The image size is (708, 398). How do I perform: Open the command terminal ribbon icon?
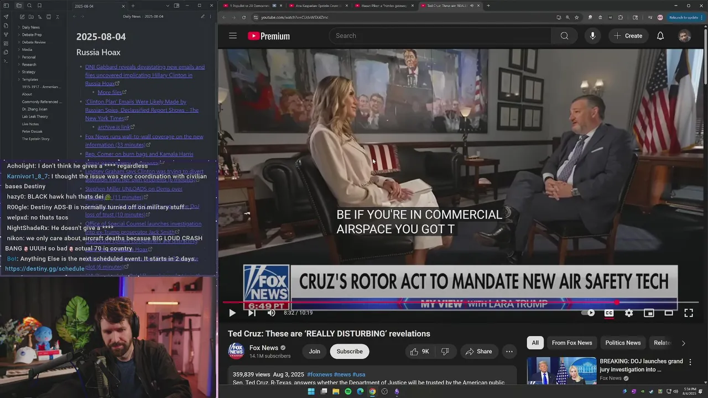[x=6, y=61]
